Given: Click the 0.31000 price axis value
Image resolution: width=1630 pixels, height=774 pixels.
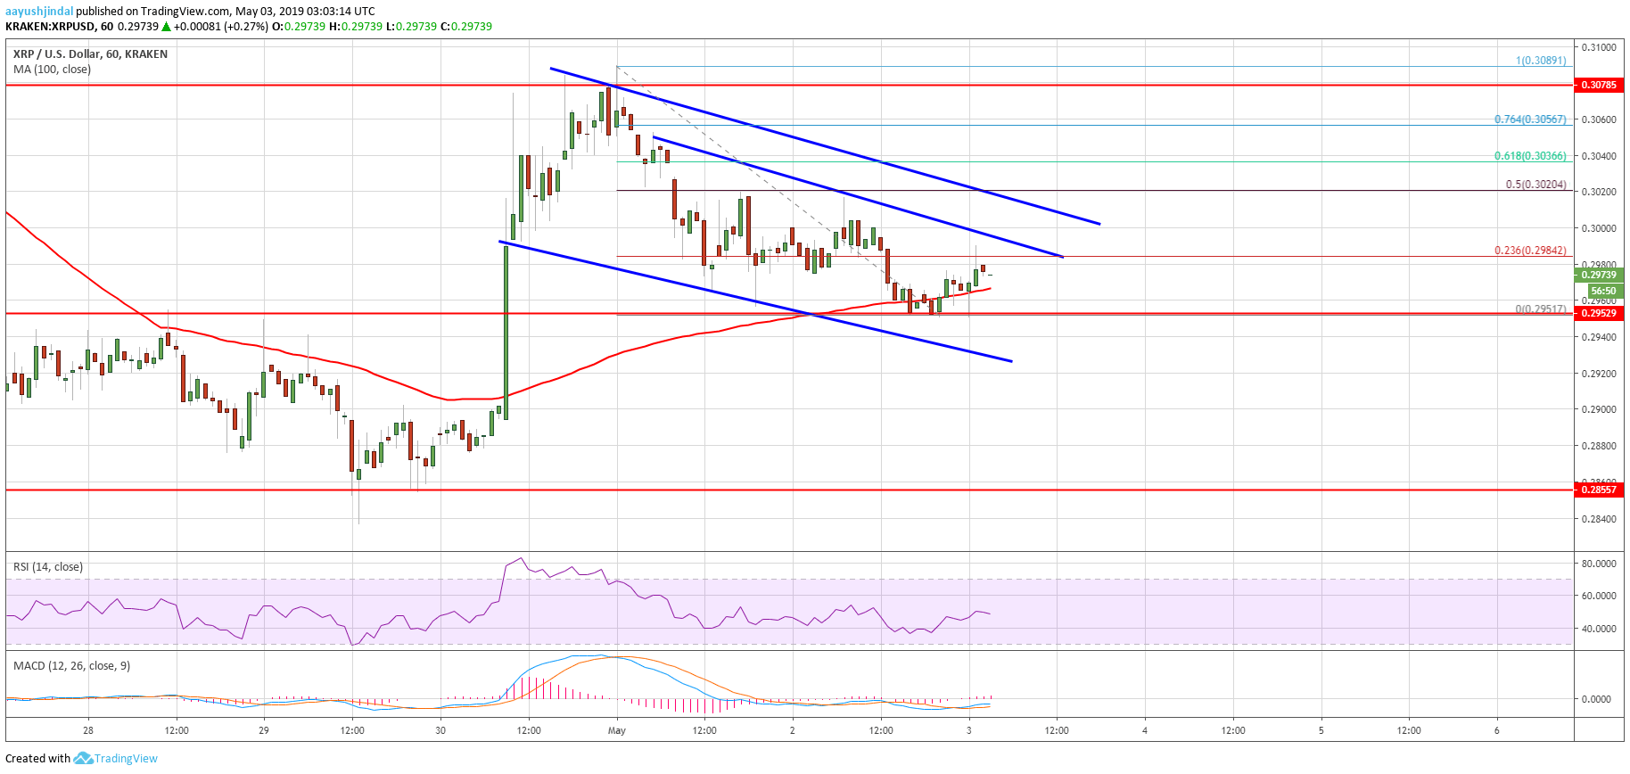Looking at the screenshot, I should (x=1599, y=47).
